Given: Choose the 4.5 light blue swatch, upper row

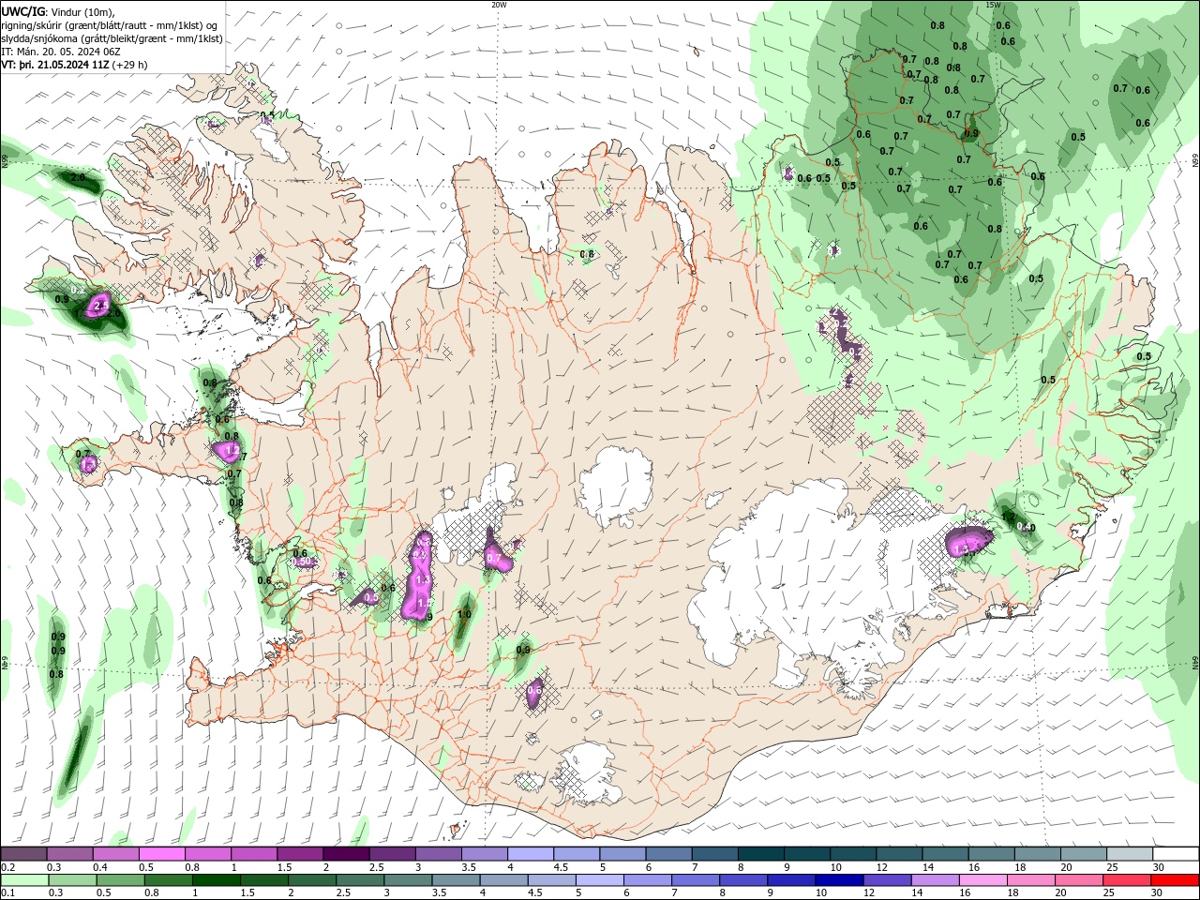Looking at the screenshot, I should tap(577, 853).
